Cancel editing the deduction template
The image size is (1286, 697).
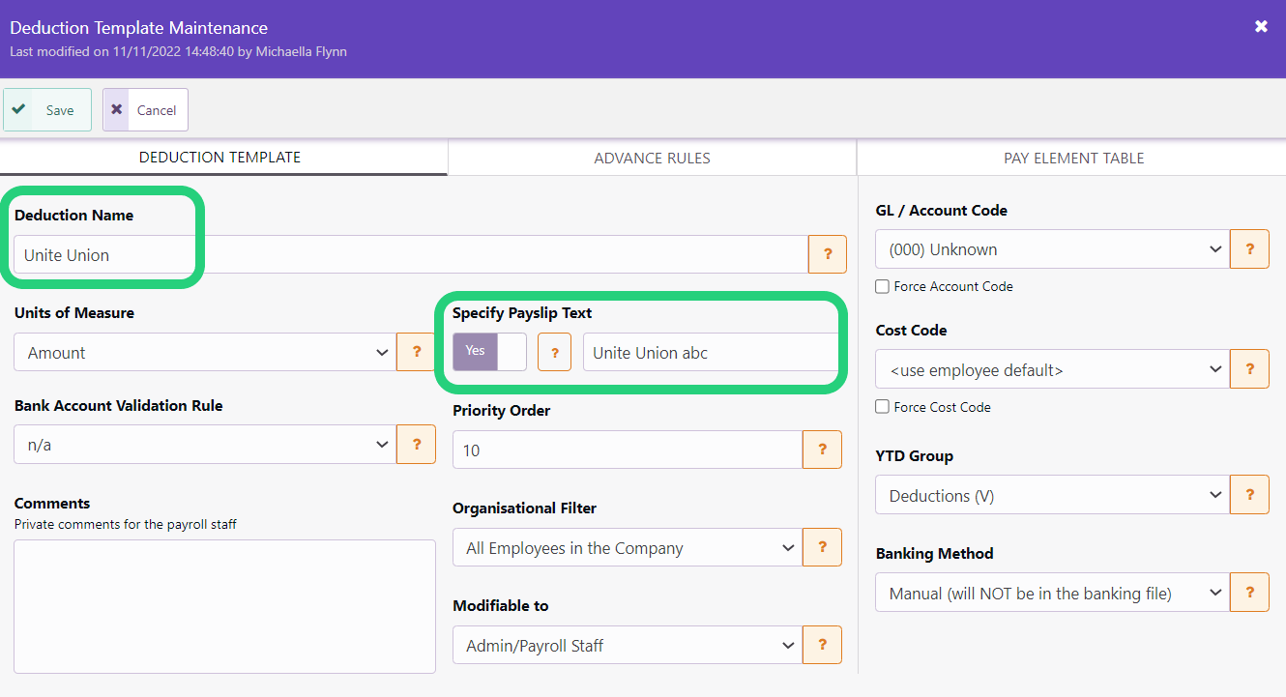(145, 110)
